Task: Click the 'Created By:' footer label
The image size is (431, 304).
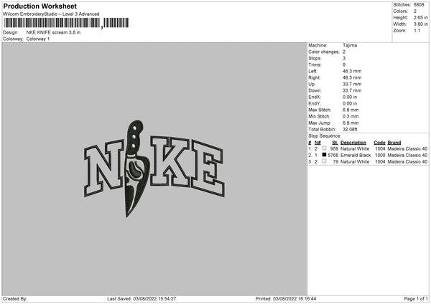Action: 15,299
